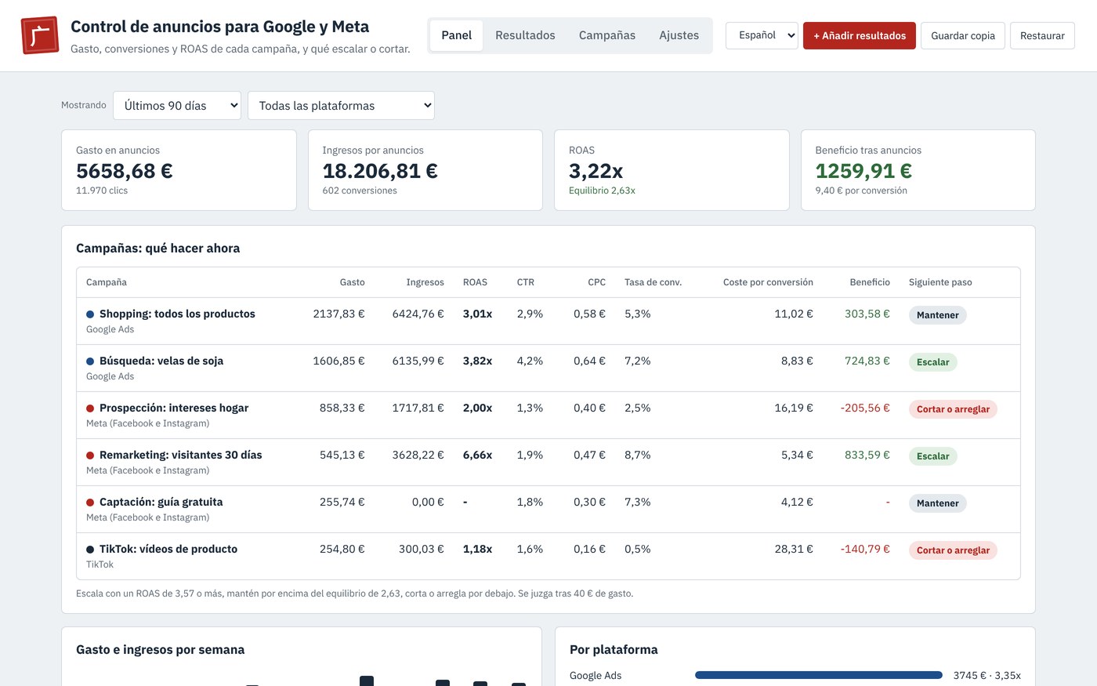
Task: Click Captación: guía gratuita campaign name
Action: point(161,502)
